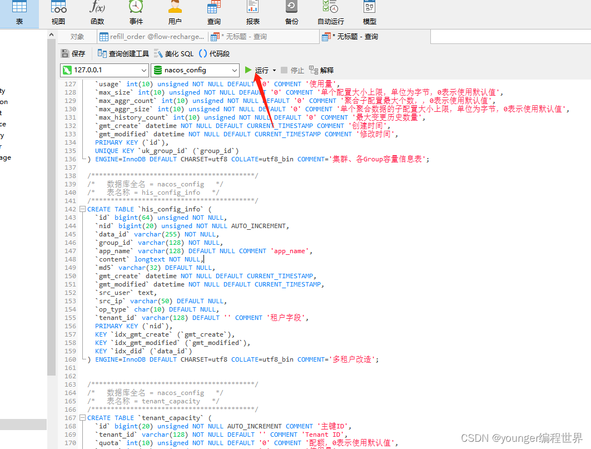Viewport: 591px width, 449px height.
Task: Open the 用户 (User) toolbar icon
Action: 175,13
